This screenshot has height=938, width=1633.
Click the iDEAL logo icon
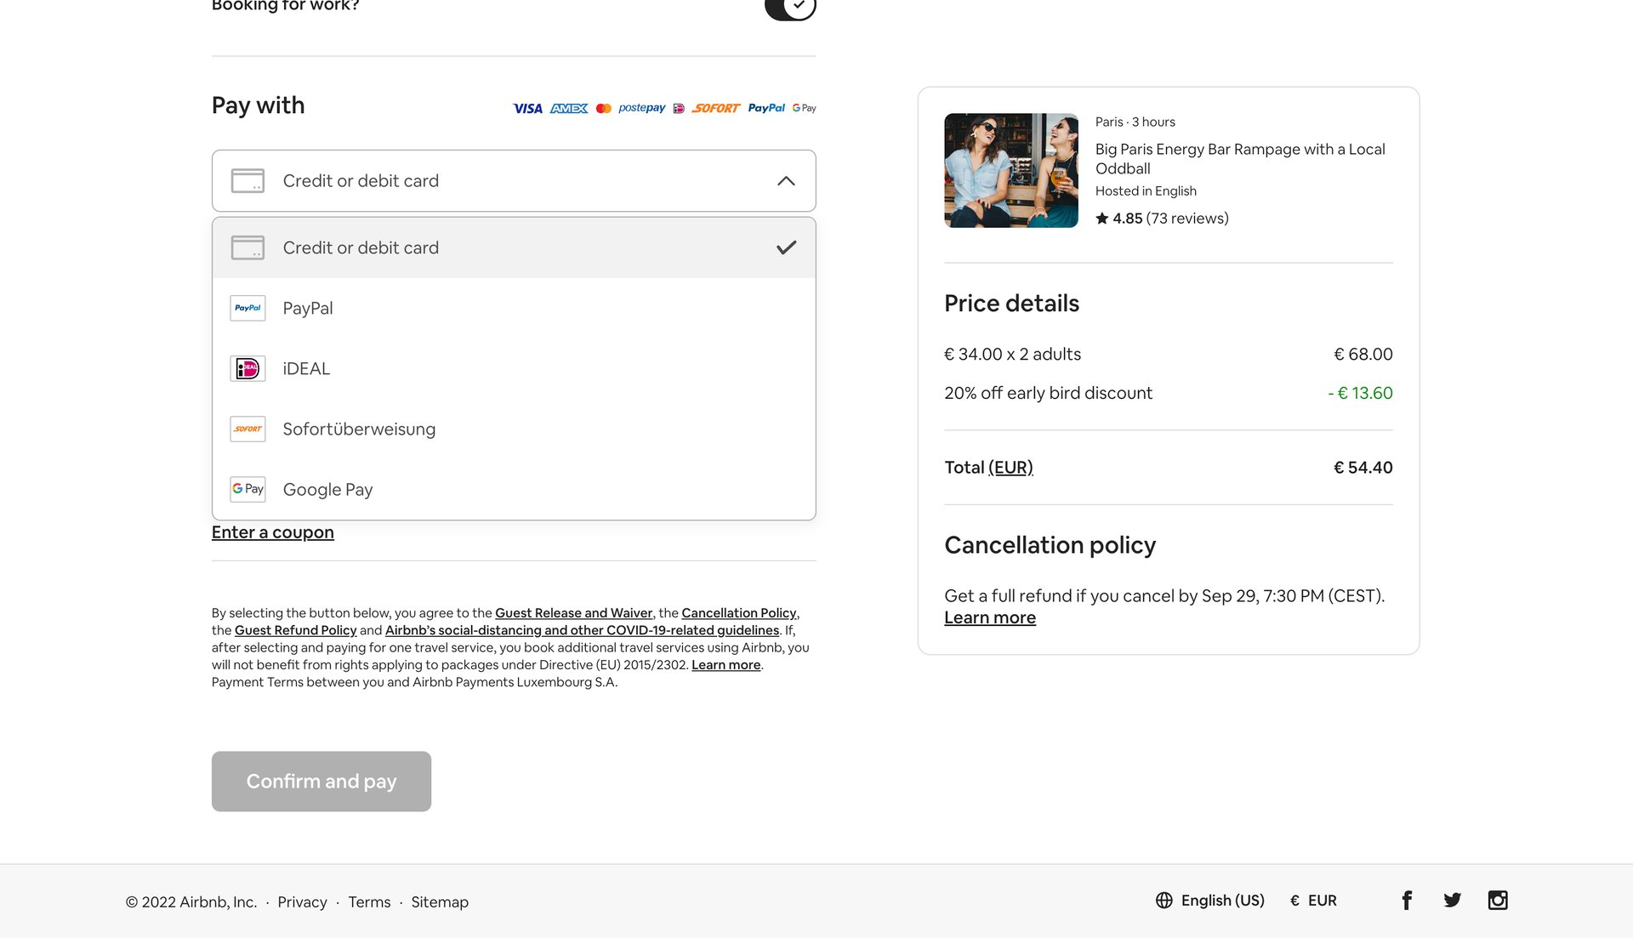tap(248, 368)
